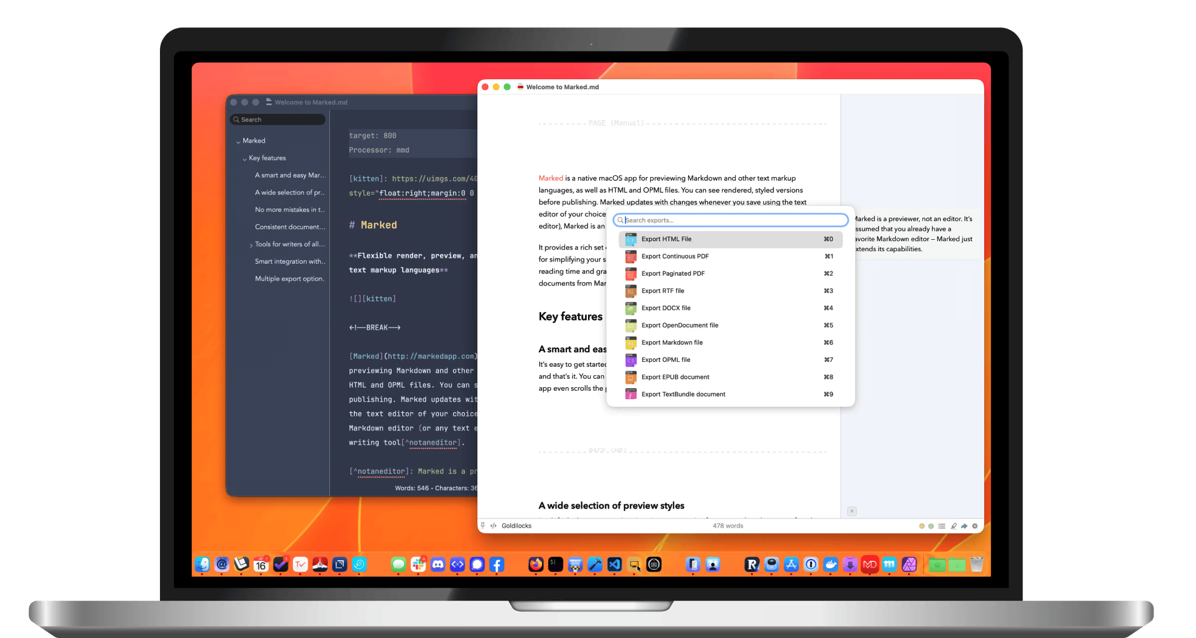Screen dimensions: 1196x638
Task: Collapse the Marked tree node chevron
Action: (238, 142)
